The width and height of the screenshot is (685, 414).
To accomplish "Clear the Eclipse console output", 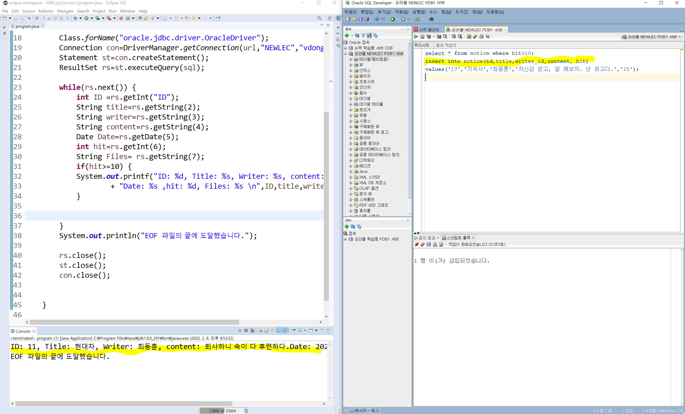I will [x=261, y=330].
